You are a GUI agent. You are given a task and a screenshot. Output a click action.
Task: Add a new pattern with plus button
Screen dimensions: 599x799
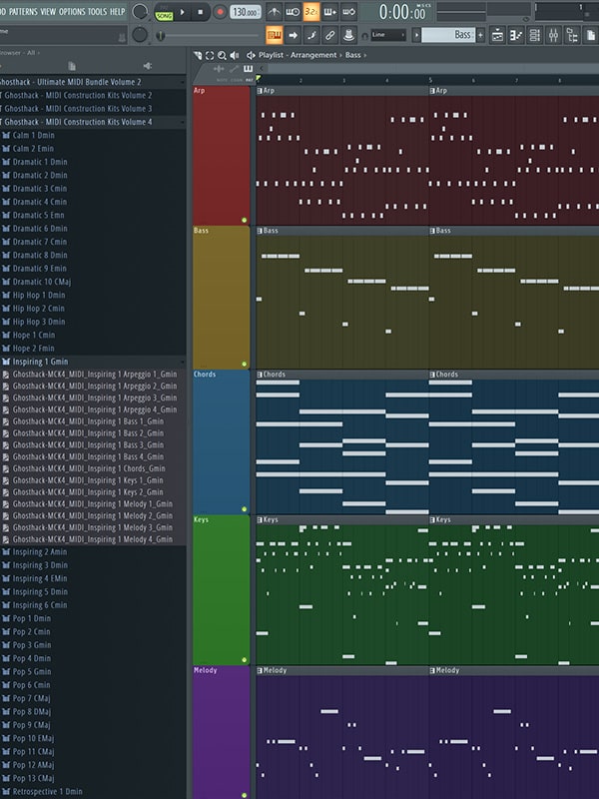pyautogui.click(x=480, y=35)
